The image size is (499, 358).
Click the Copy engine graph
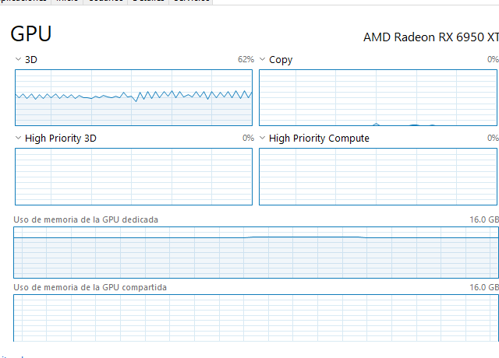(x=378, y=97)
